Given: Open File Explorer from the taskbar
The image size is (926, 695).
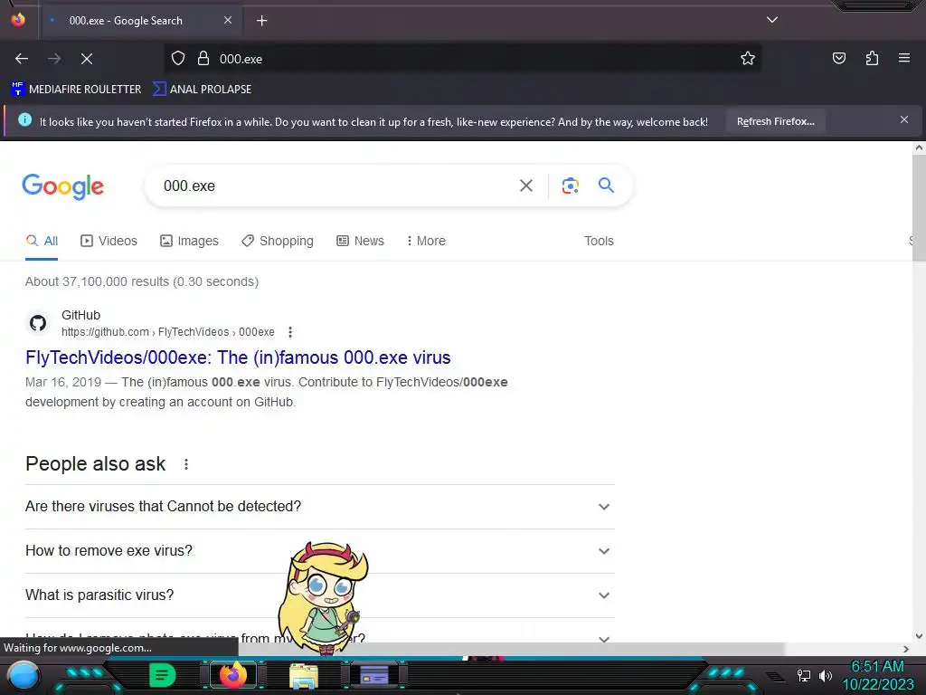Looking at the screenshot, I should 304,677.
